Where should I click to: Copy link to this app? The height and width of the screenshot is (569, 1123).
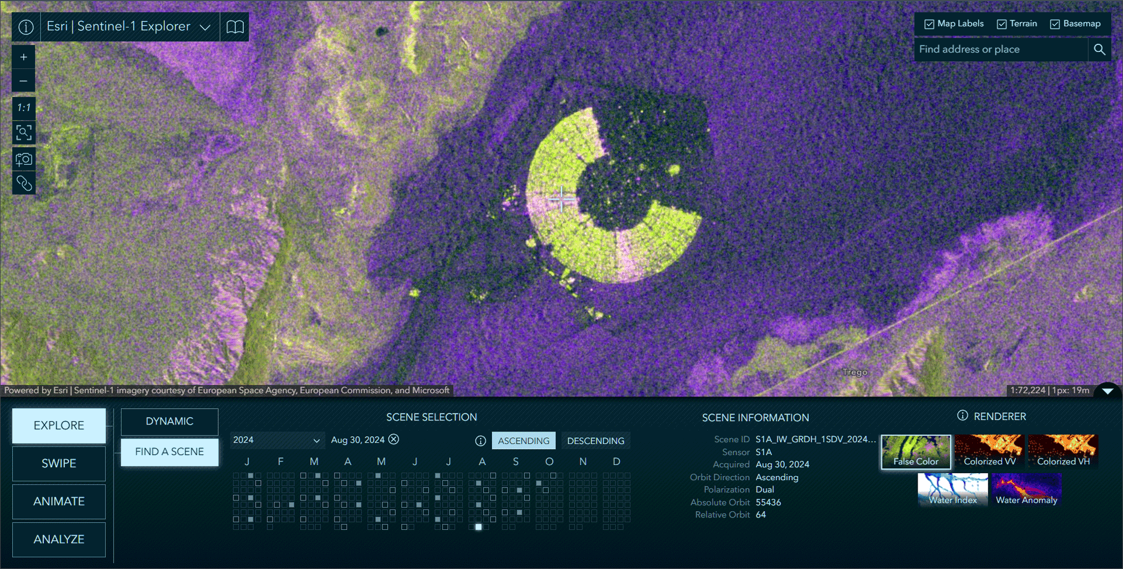click(24, 184)
